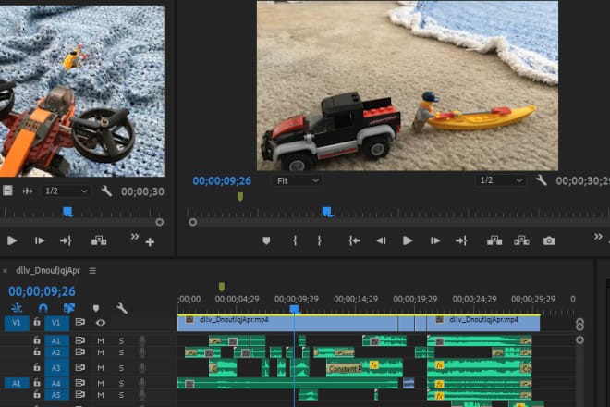The width and height of the screenshot is (610, 407).
Task: Click the Lift button in Program monitor
Action: point(494,240)
